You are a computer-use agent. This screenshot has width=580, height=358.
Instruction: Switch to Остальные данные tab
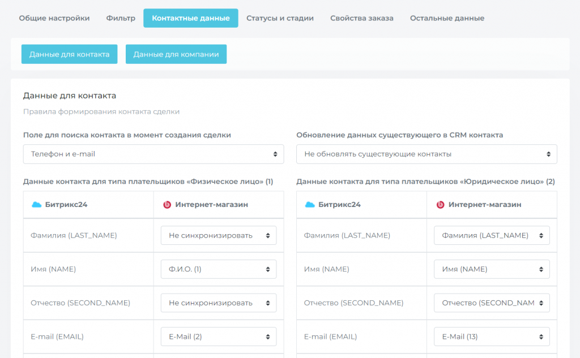pos(447,18)
